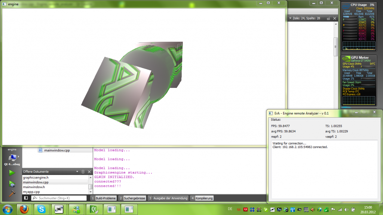Open the Zeile/Spalte dropdown arrow in editor header
The image size is (383, 215).
pos(290,18)
